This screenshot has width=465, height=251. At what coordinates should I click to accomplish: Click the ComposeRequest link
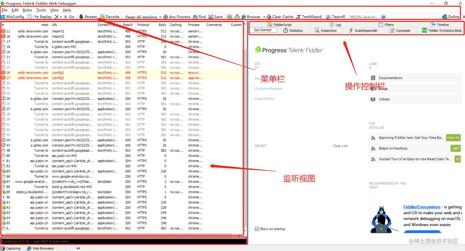click(268, 88)
